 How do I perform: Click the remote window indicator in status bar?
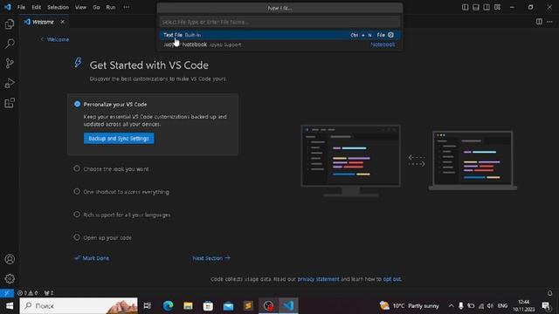[7, 293]
